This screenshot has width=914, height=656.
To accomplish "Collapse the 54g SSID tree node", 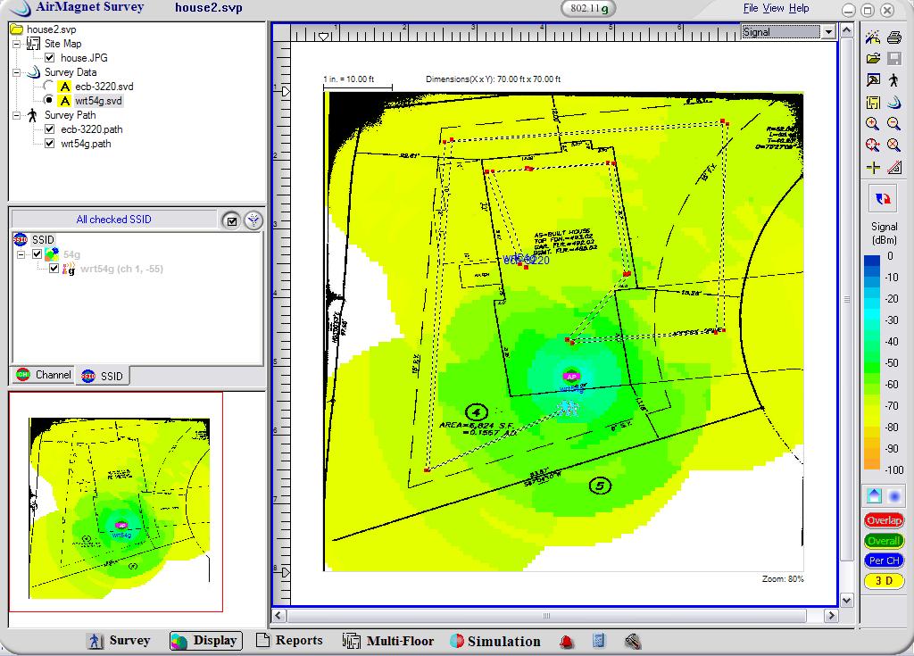I will (21, 255).
